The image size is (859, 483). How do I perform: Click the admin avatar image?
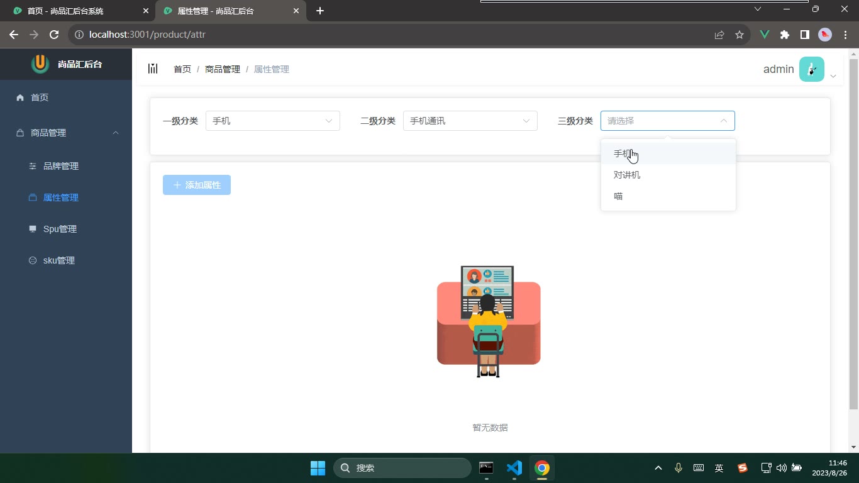pos(812,69)
